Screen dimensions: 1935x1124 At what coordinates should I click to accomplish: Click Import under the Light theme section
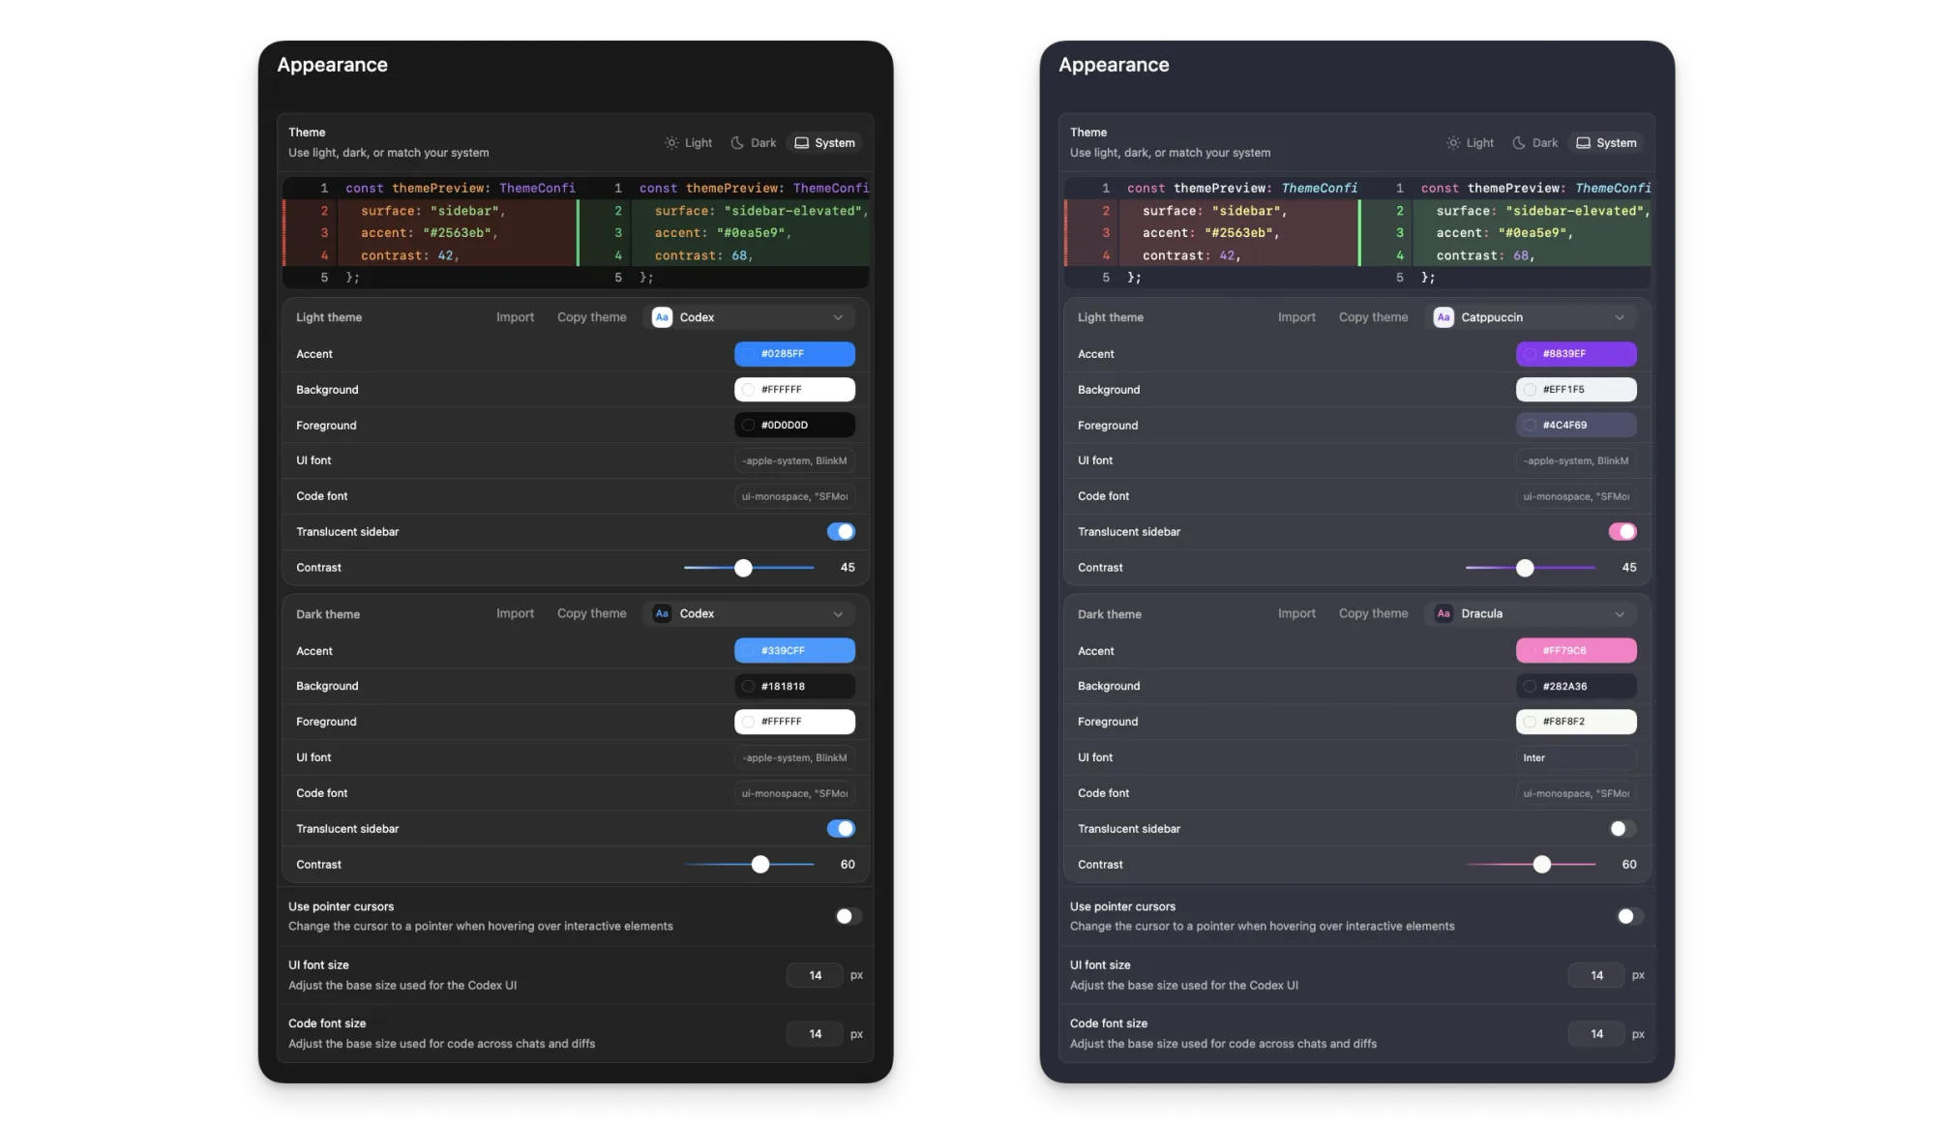(515, 316)
